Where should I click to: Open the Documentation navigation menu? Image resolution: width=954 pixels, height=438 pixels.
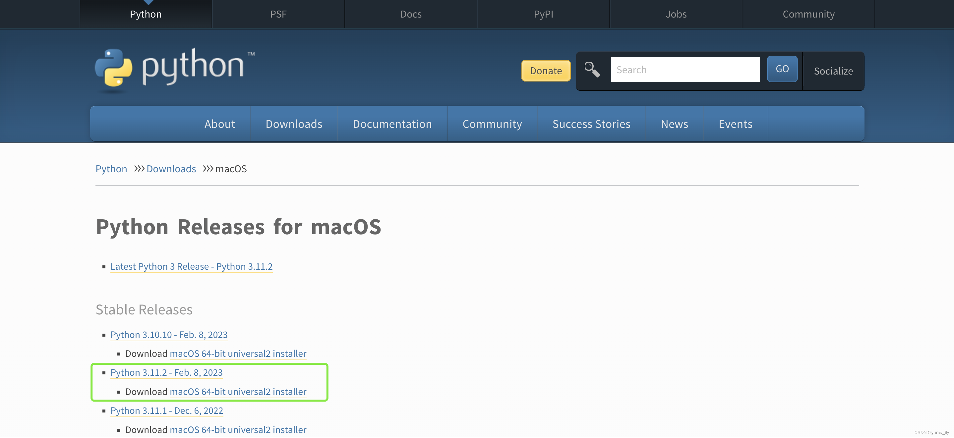[392, 124]
